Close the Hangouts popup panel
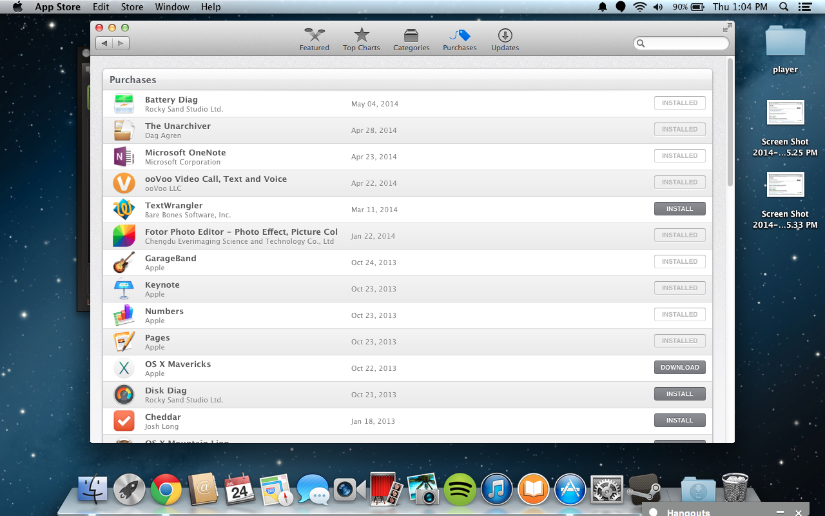Viewport: 825px width, 516px height. (799, 513)
